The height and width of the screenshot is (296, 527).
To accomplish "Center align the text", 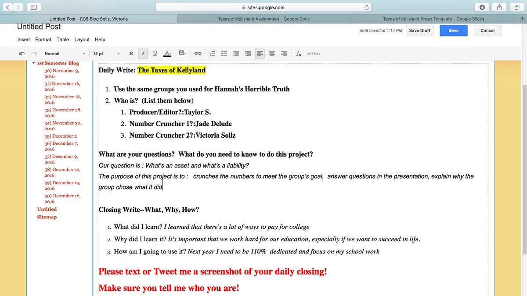I will click(x=272, y=53).
